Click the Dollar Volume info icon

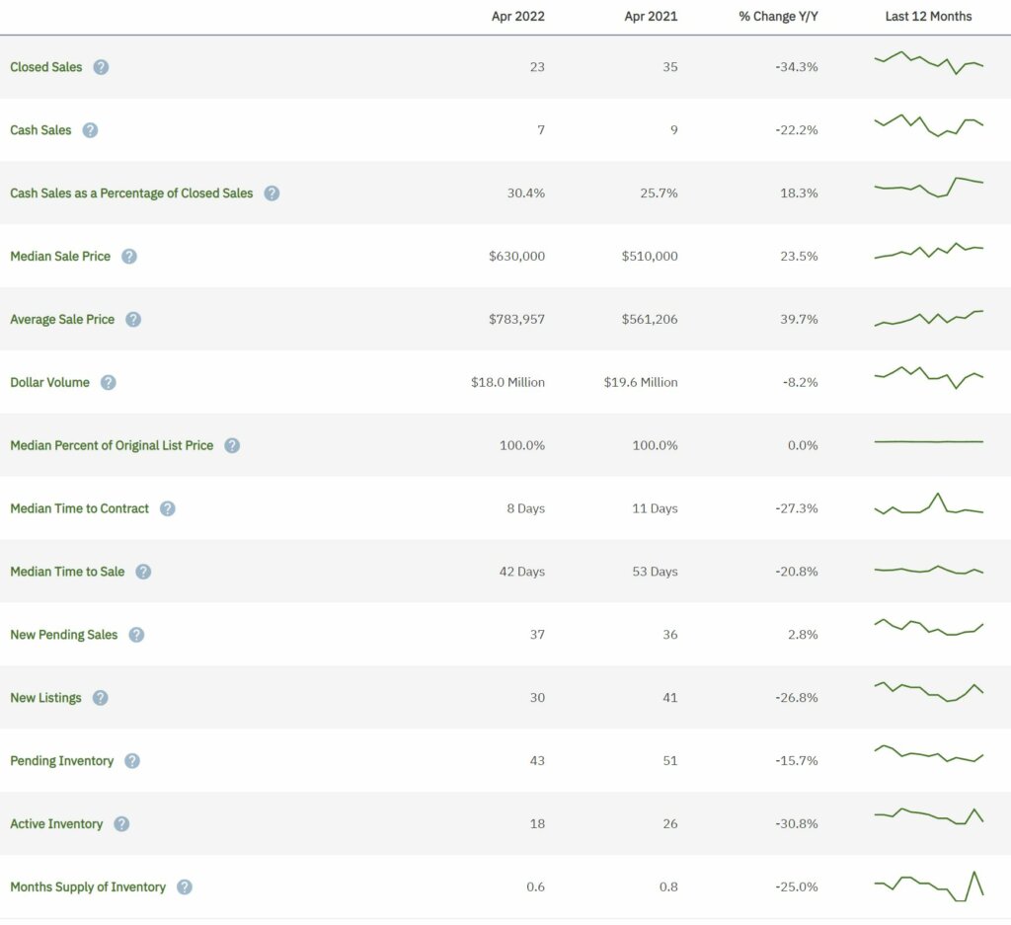(109, 383)
